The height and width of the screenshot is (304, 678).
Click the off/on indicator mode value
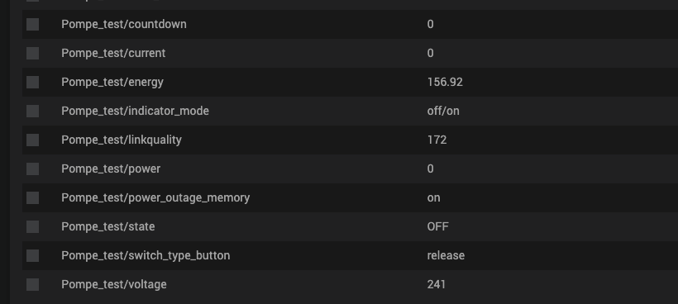pos(443,111)
